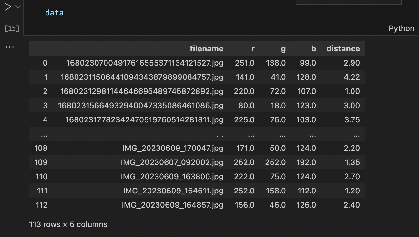Select the filename column header
Image resolution: width=419 pixels, height=237 pixels.
coord(206,48)
